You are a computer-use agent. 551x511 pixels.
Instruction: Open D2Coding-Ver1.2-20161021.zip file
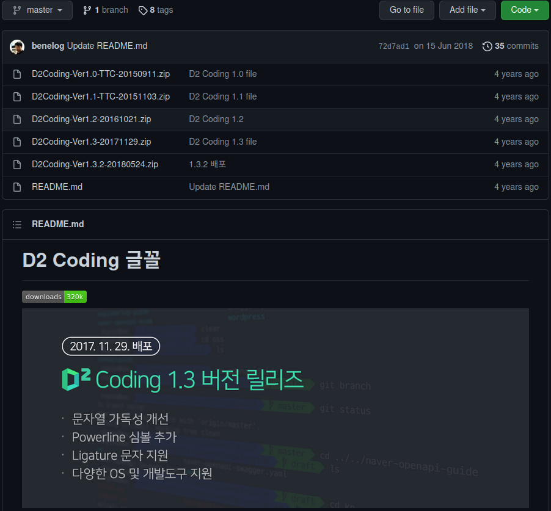(92, 119)
